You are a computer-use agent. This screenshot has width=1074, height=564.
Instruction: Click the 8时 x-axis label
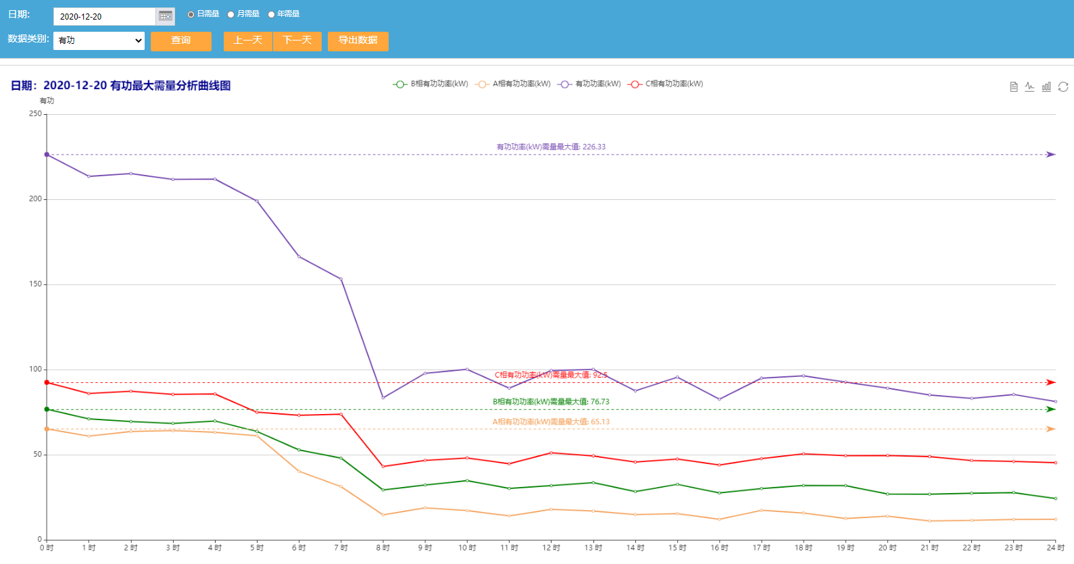pyautogui.click(x=383, y=548)
